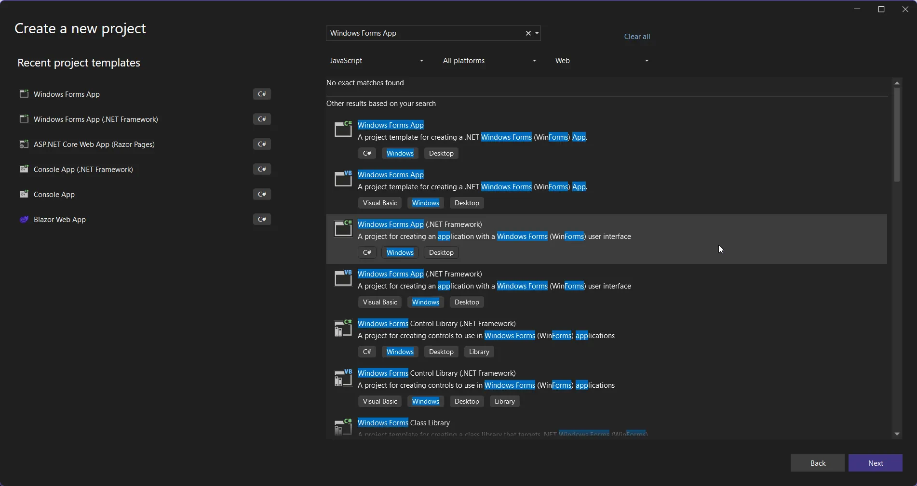Click the ASP.NET Core Web App recent icon
917x486 pixels.
tap(24, 144)
